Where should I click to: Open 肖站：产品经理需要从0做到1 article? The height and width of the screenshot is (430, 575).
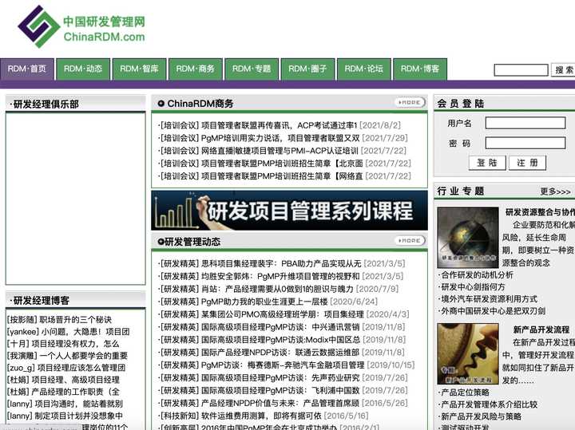pos(279,289)
